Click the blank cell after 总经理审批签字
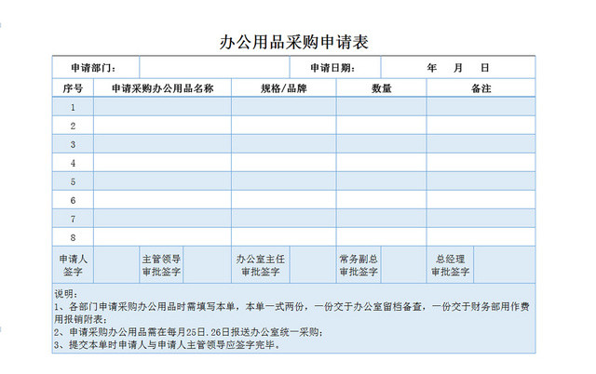The image size is (596, 374). [x=505, y=265]
